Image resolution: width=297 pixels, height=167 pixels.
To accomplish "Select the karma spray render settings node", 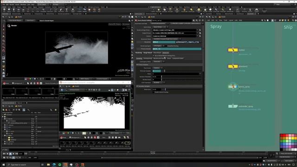I will 233,87.
